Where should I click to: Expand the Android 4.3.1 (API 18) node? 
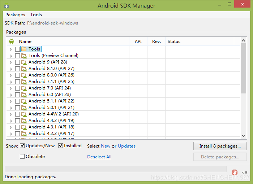click(x=11, y=127)
